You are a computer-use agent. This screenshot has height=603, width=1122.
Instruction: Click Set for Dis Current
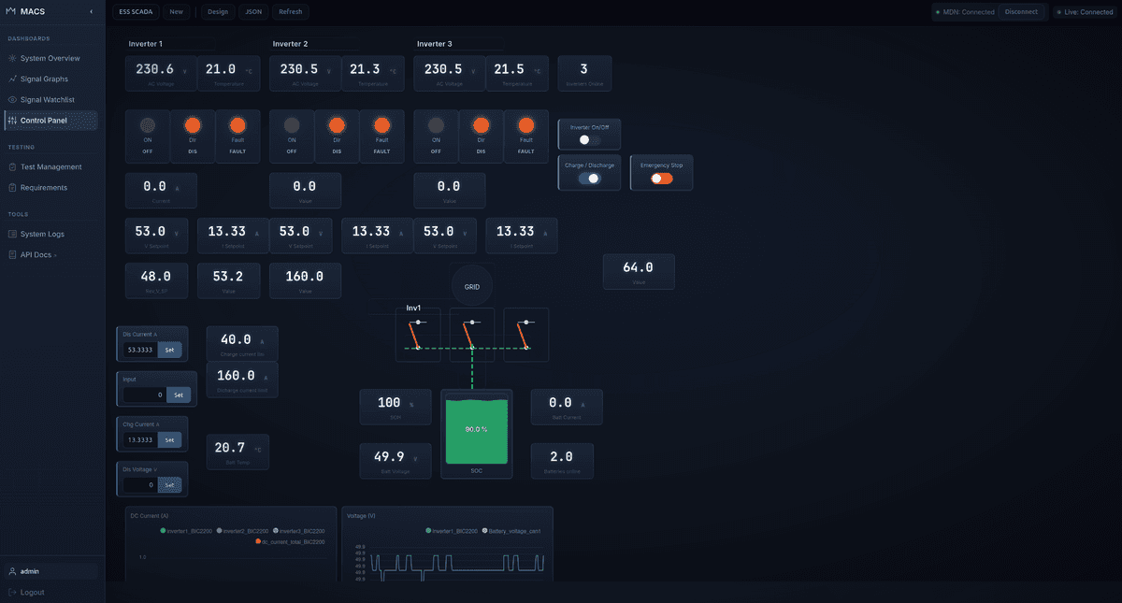pos(170,350)
